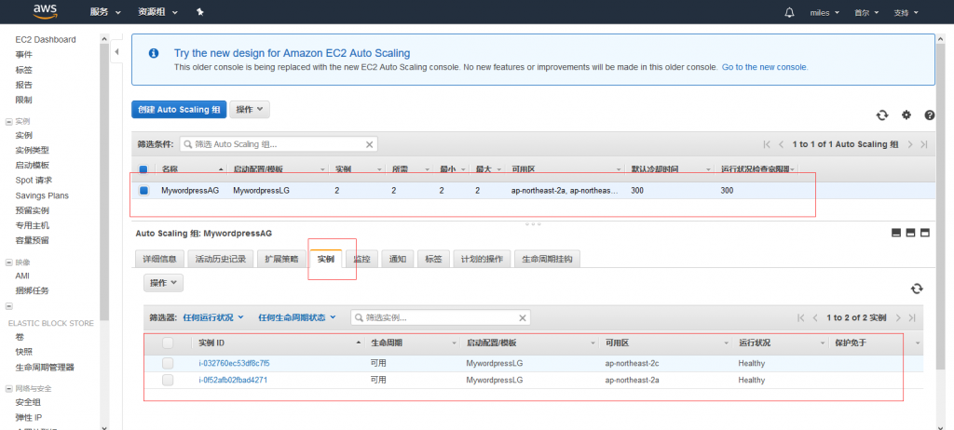This screenshot has height=430, width=954.
Task: Go to last page of Auto Scaling groups
Action: [x=924, y=144]
